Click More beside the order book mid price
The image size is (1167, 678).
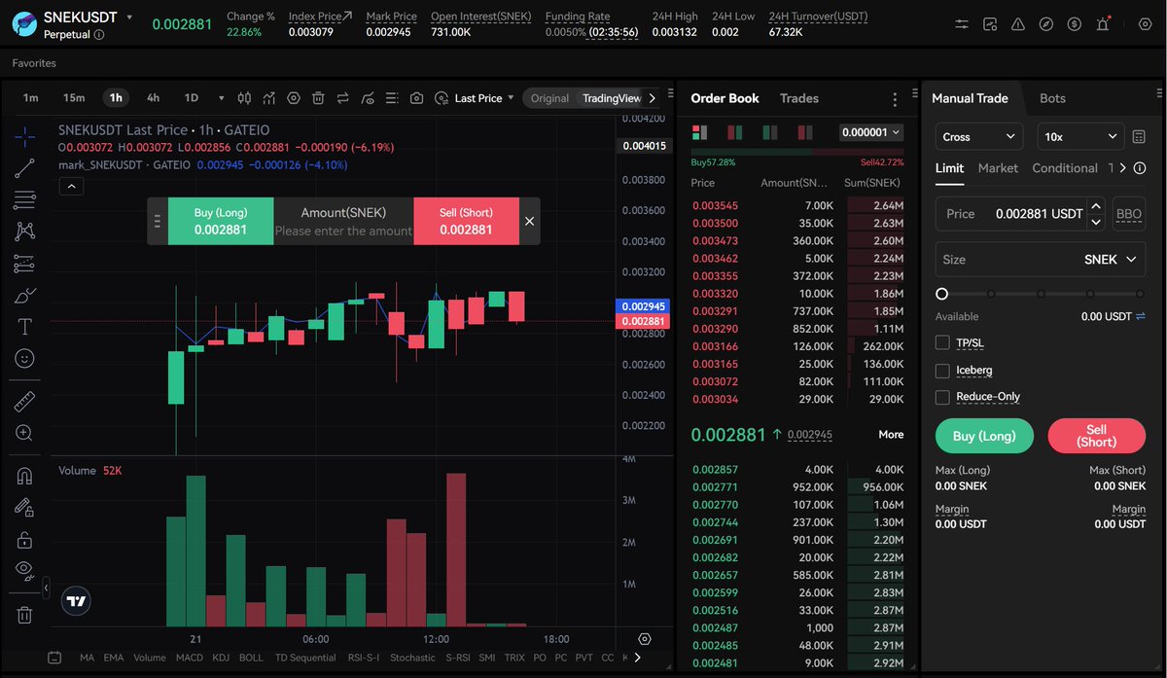click(x=891, y=435)
